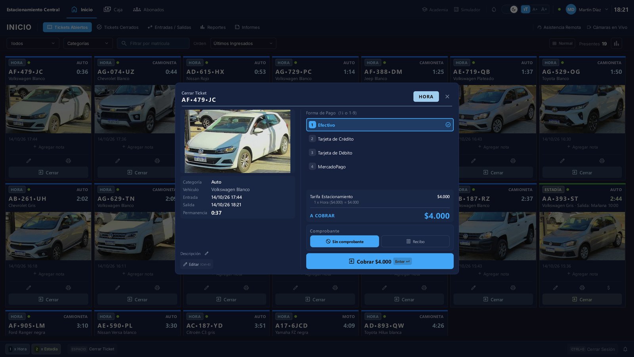The width and height of the screenshot is (634, 357).
Task: Click the pencil icon beside Descripción
Action: point(206,253)
